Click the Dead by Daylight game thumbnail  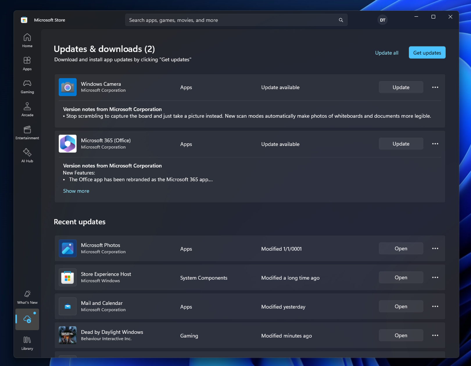(68, 335)
